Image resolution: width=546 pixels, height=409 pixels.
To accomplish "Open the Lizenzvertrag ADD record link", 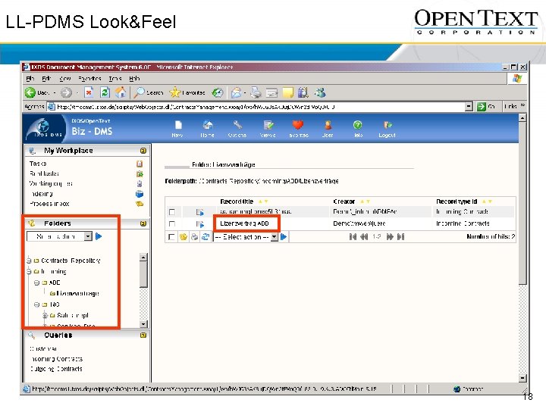I will (x=244, y=223).
